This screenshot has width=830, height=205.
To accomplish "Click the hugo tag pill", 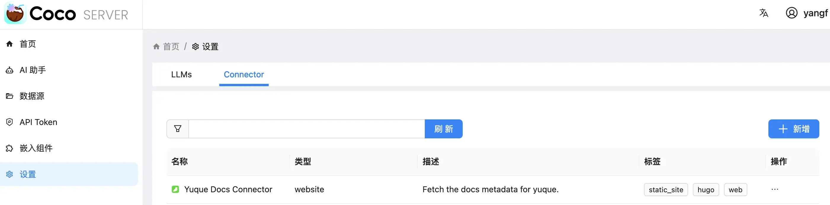I will tap(706, 190).
